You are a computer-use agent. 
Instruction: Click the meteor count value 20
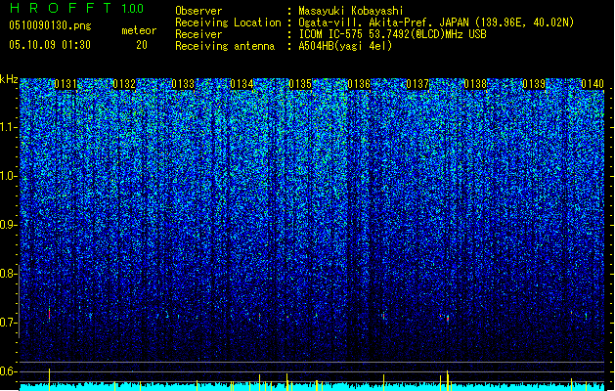[142, 45]
